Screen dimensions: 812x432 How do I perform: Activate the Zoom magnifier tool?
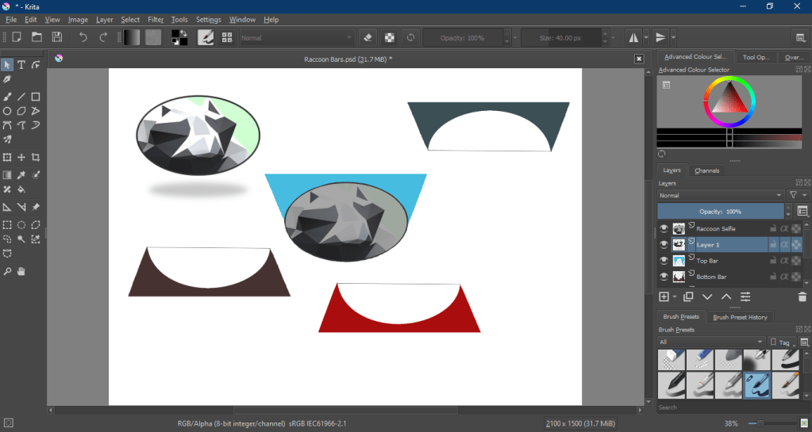point(7,272)
